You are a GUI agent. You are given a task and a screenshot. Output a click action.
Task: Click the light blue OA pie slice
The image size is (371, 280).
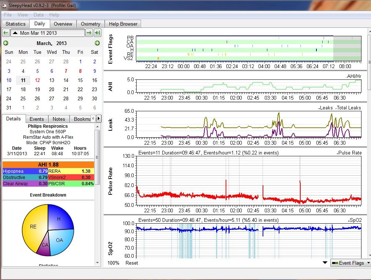(x=60, y=241)
